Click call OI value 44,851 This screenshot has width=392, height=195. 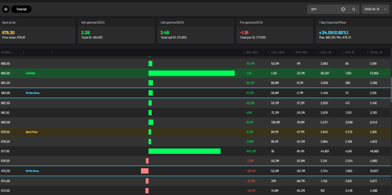[x=325, y=151]
